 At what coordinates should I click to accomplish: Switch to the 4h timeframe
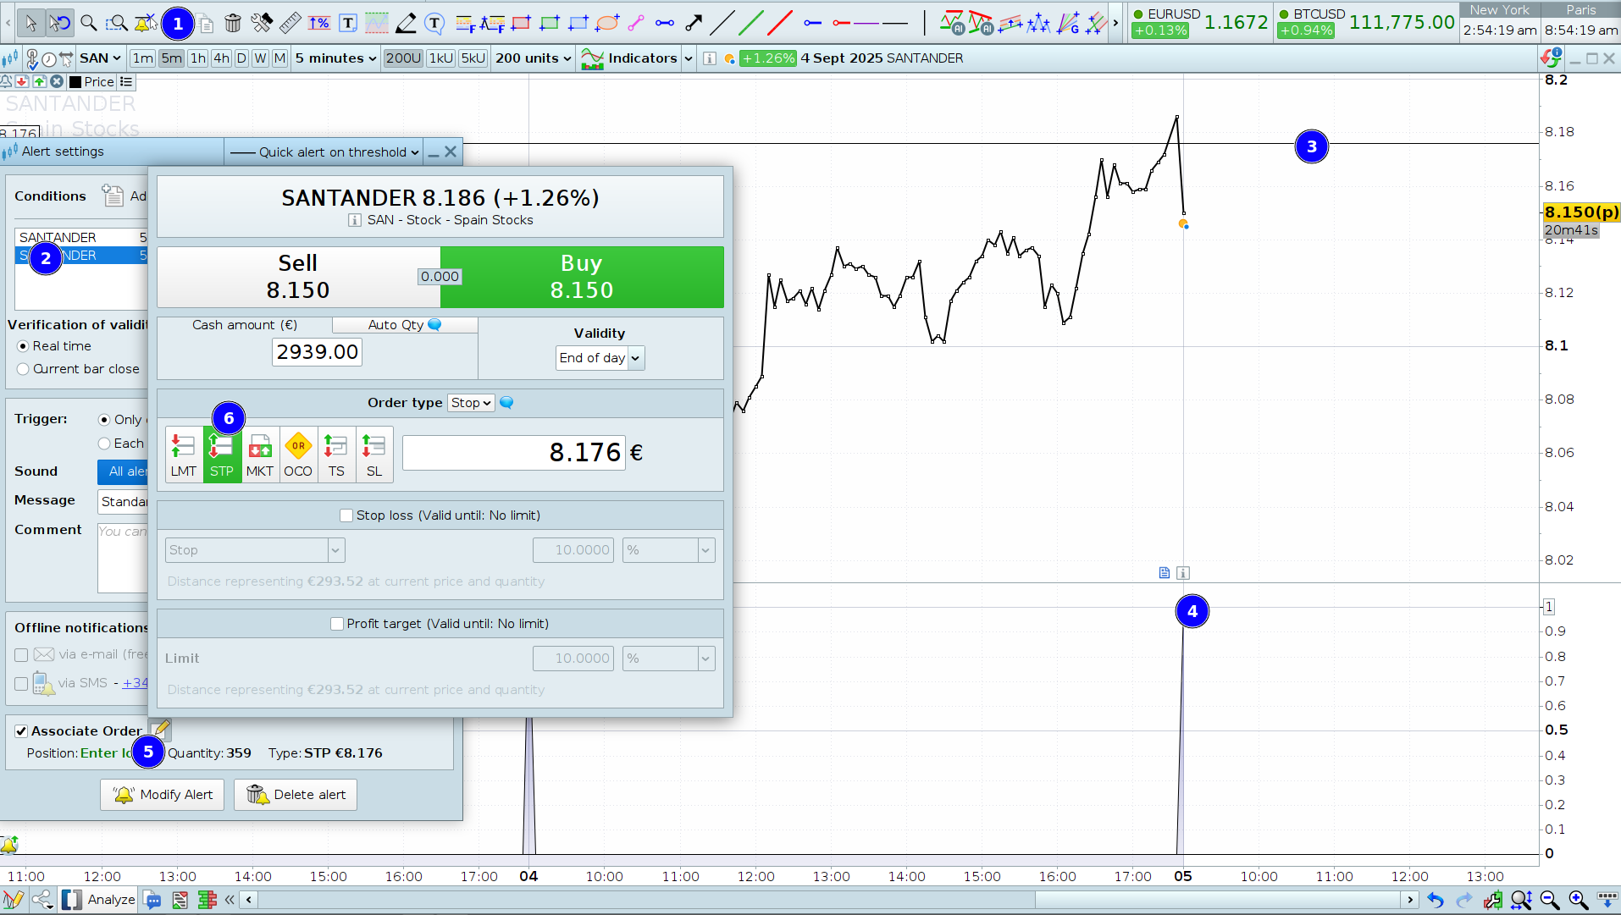pos(221,58)
